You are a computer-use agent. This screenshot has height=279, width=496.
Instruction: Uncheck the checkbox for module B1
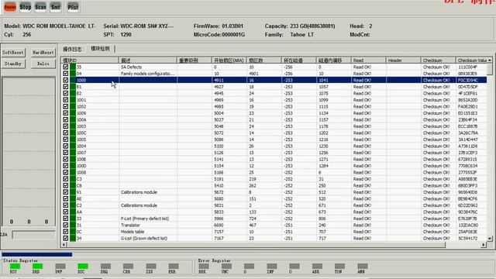[x=65, y=87]
